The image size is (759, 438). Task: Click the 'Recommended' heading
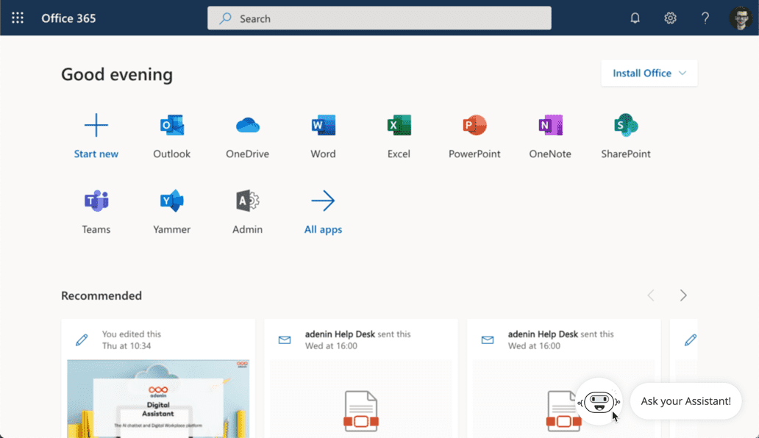click(101, 295)
